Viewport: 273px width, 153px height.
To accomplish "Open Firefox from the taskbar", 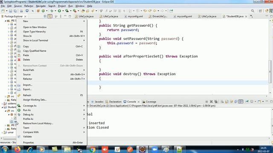I will coord(17,149).
